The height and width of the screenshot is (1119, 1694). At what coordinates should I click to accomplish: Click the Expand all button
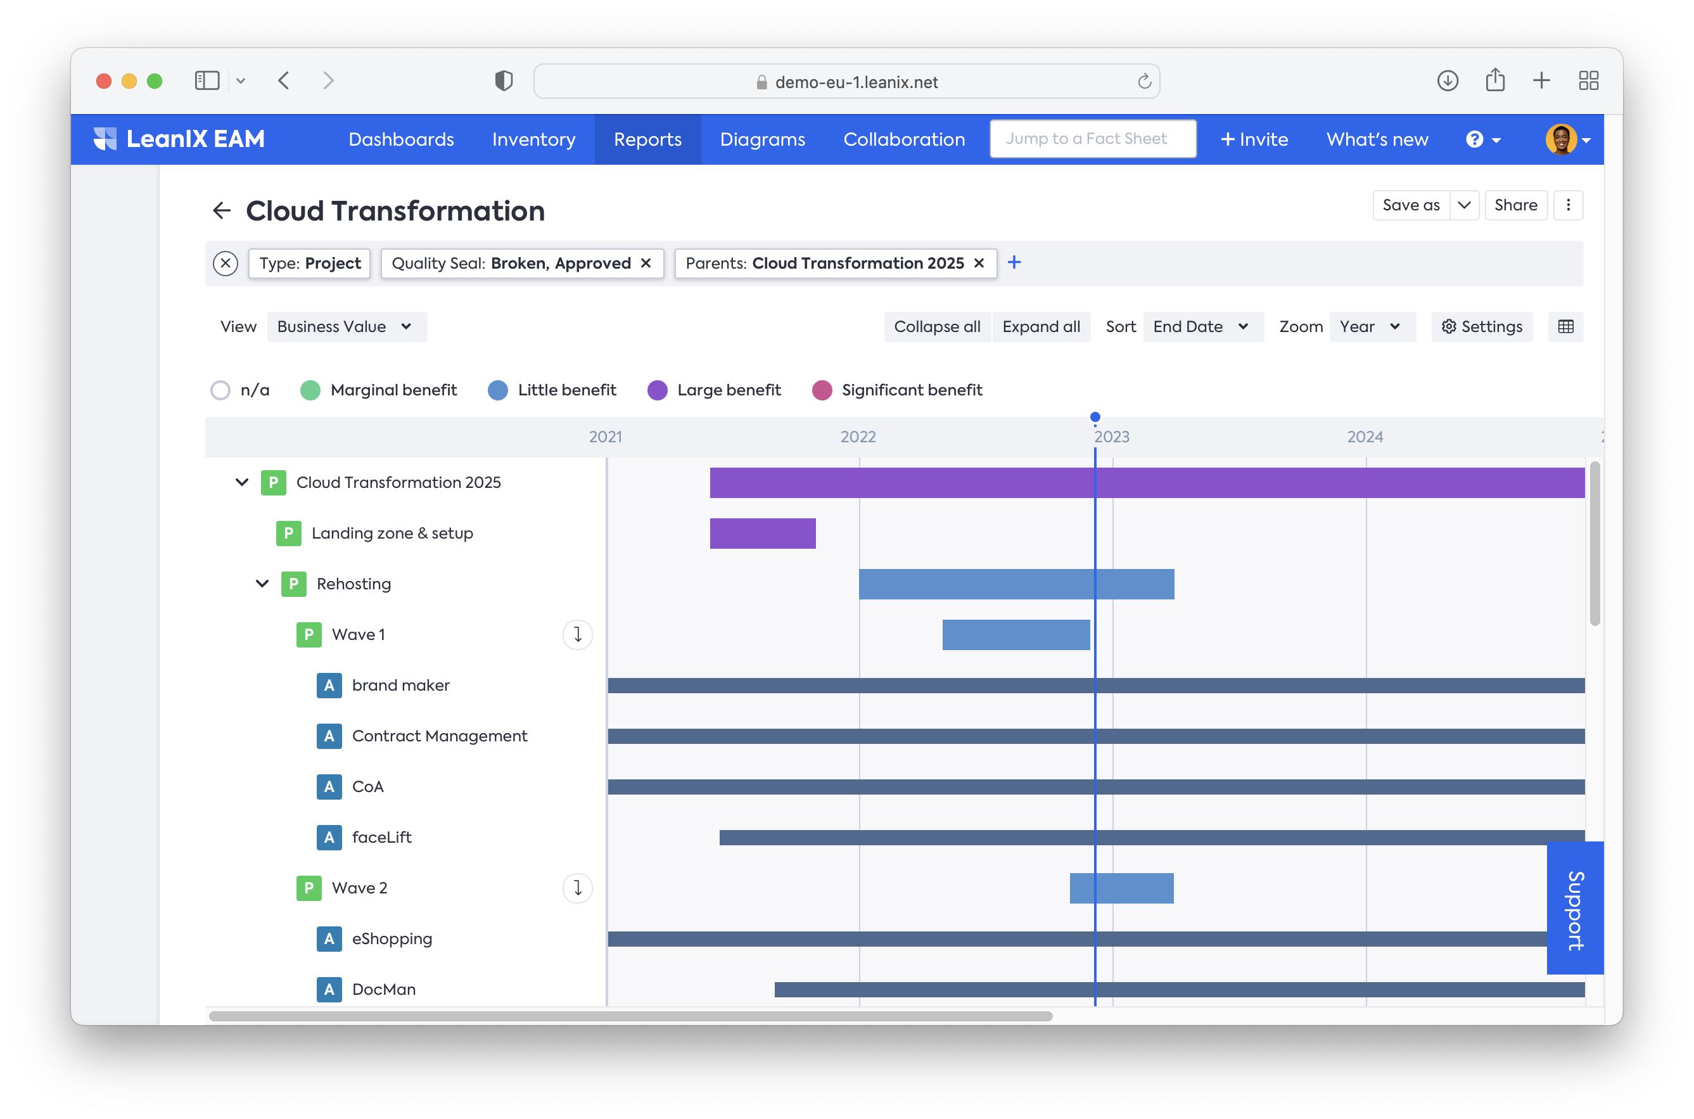pyautogui.click(x=1040, y=327)
